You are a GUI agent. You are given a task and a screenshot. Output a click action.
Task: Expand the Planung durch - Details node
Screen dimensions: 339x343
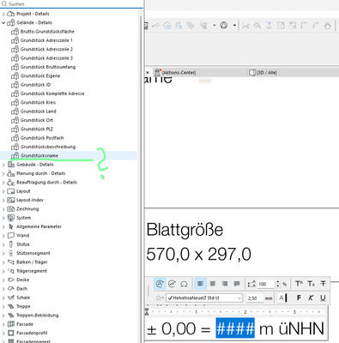tap(3, 173)
